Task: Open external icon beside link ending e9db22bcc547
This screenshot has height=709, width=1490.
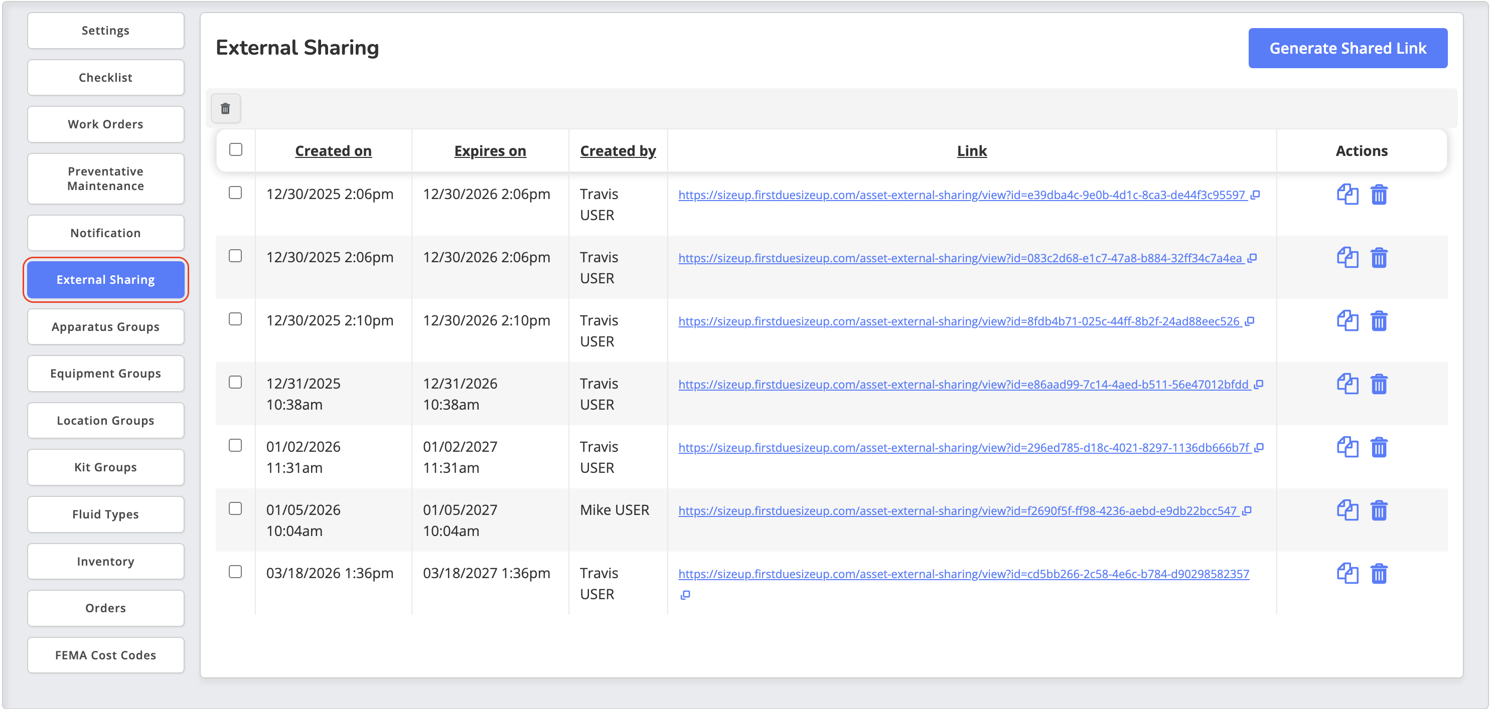Action: (1247, 510)
